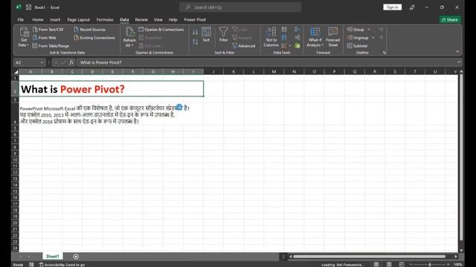The width and height of the screenshot is (476, 267).
Task: Select the Sheet1 tab
Action: click(53, 257)
